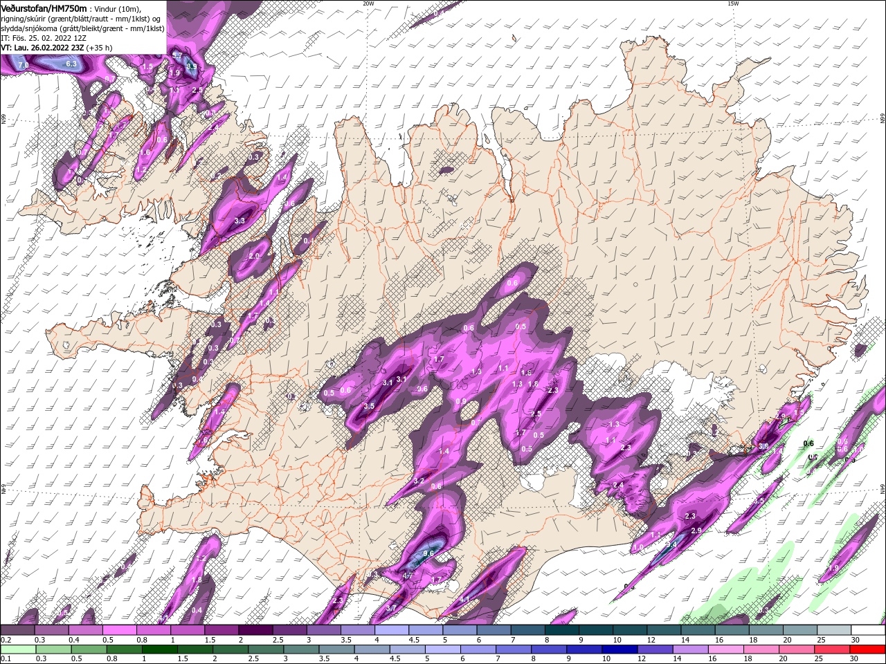Click the red swatch ending the rain legend
This screenshot has width=886, height=664.
coord(869,649)
